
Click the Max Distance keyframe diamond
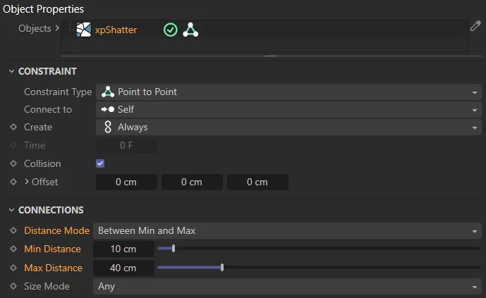[x=13, y=268]
